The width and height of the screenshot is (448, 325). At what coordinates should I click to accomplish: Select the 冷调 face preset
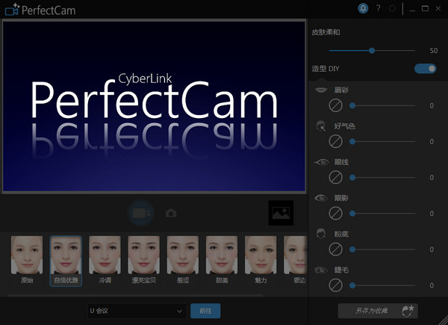coord(105,260)
